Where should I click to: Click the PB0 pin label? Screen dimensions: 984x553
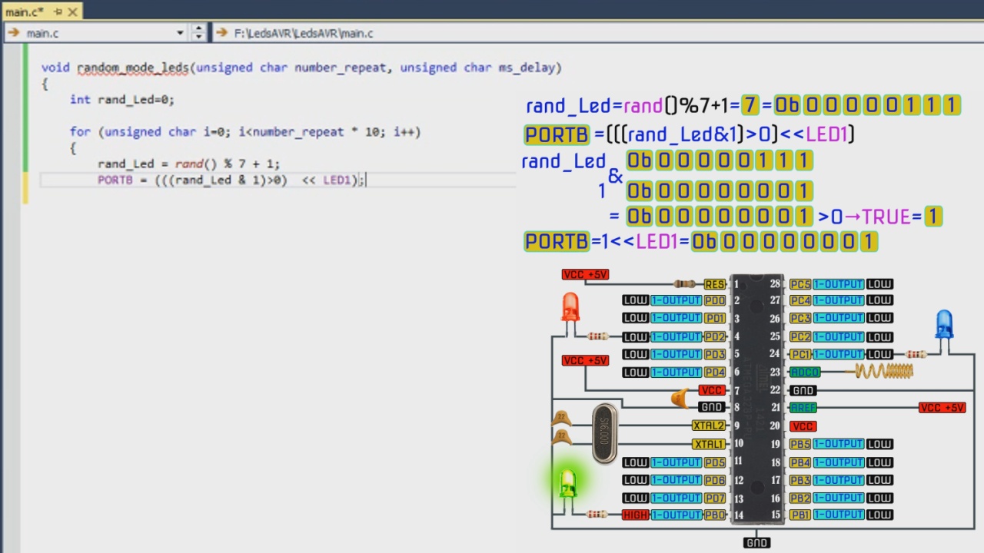pyautogui.click(x=715, y=515)
